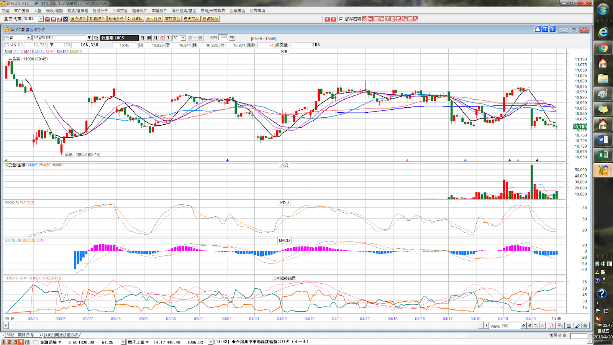
Task: Open the 期貨 category dropdown
Action: [x=29, y=38]
